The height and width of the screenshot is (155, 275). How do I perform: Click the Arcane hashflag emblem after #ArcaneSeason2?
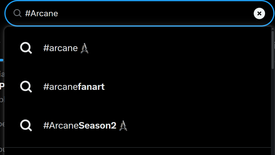[123, 126]
